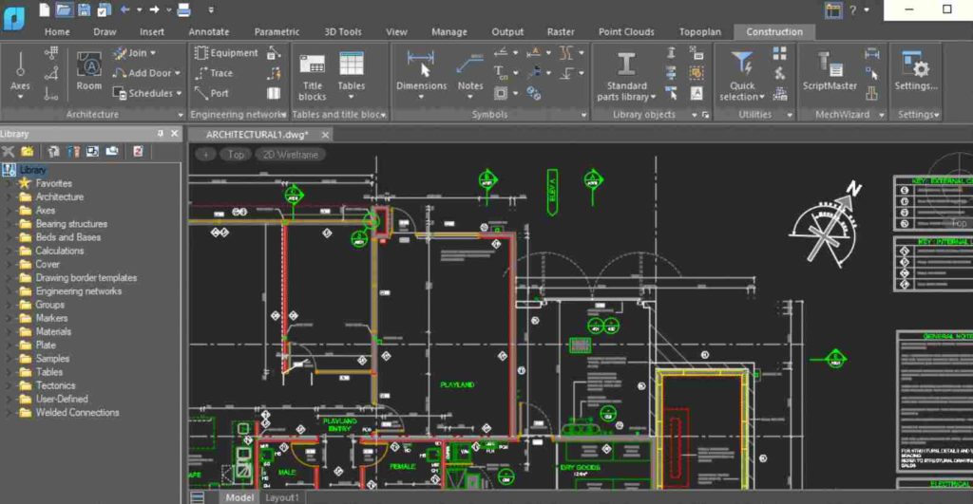Click the workspace layout icon beside Help
973x504 pixels.
click(x=832, y=9)
